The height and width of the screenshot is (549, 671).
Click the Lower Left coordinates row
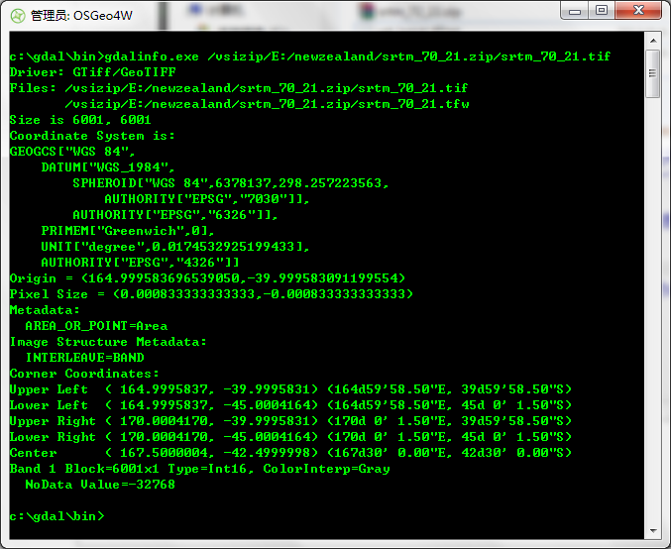pyautogui.click(x=290, y=404)
